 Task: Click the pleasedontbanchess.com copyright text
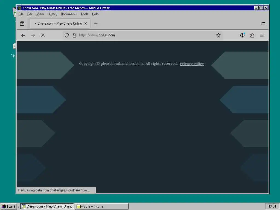[129, 63]
